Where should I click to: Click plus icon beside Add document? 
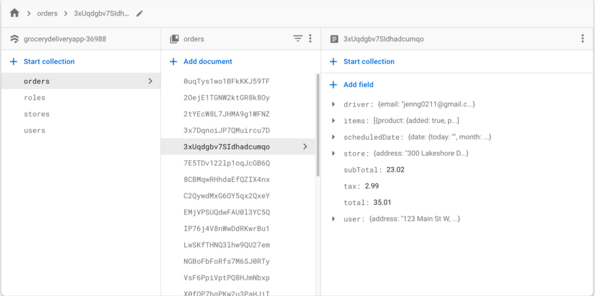point(173,61)
